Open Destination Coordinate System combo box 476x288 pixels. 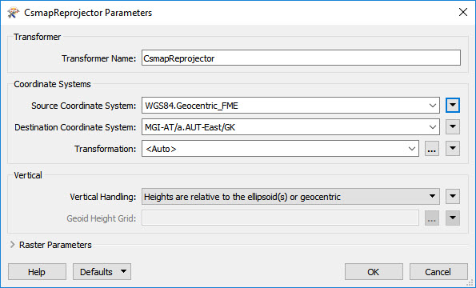click(x=290, y=127)
